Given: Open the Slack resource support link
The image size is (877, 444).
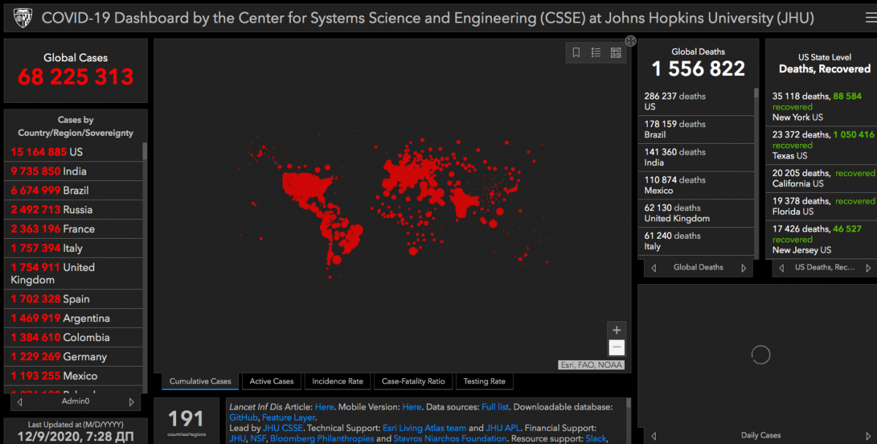Looking at the screenshot, I should tap(596, 439).
